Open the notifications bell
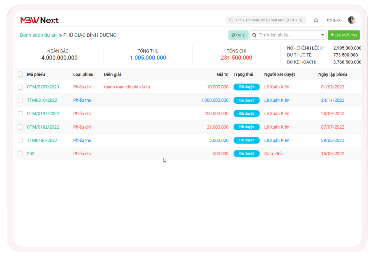Image resolution: width=374 pixels, height=257 pixels. tap(316, 20)
